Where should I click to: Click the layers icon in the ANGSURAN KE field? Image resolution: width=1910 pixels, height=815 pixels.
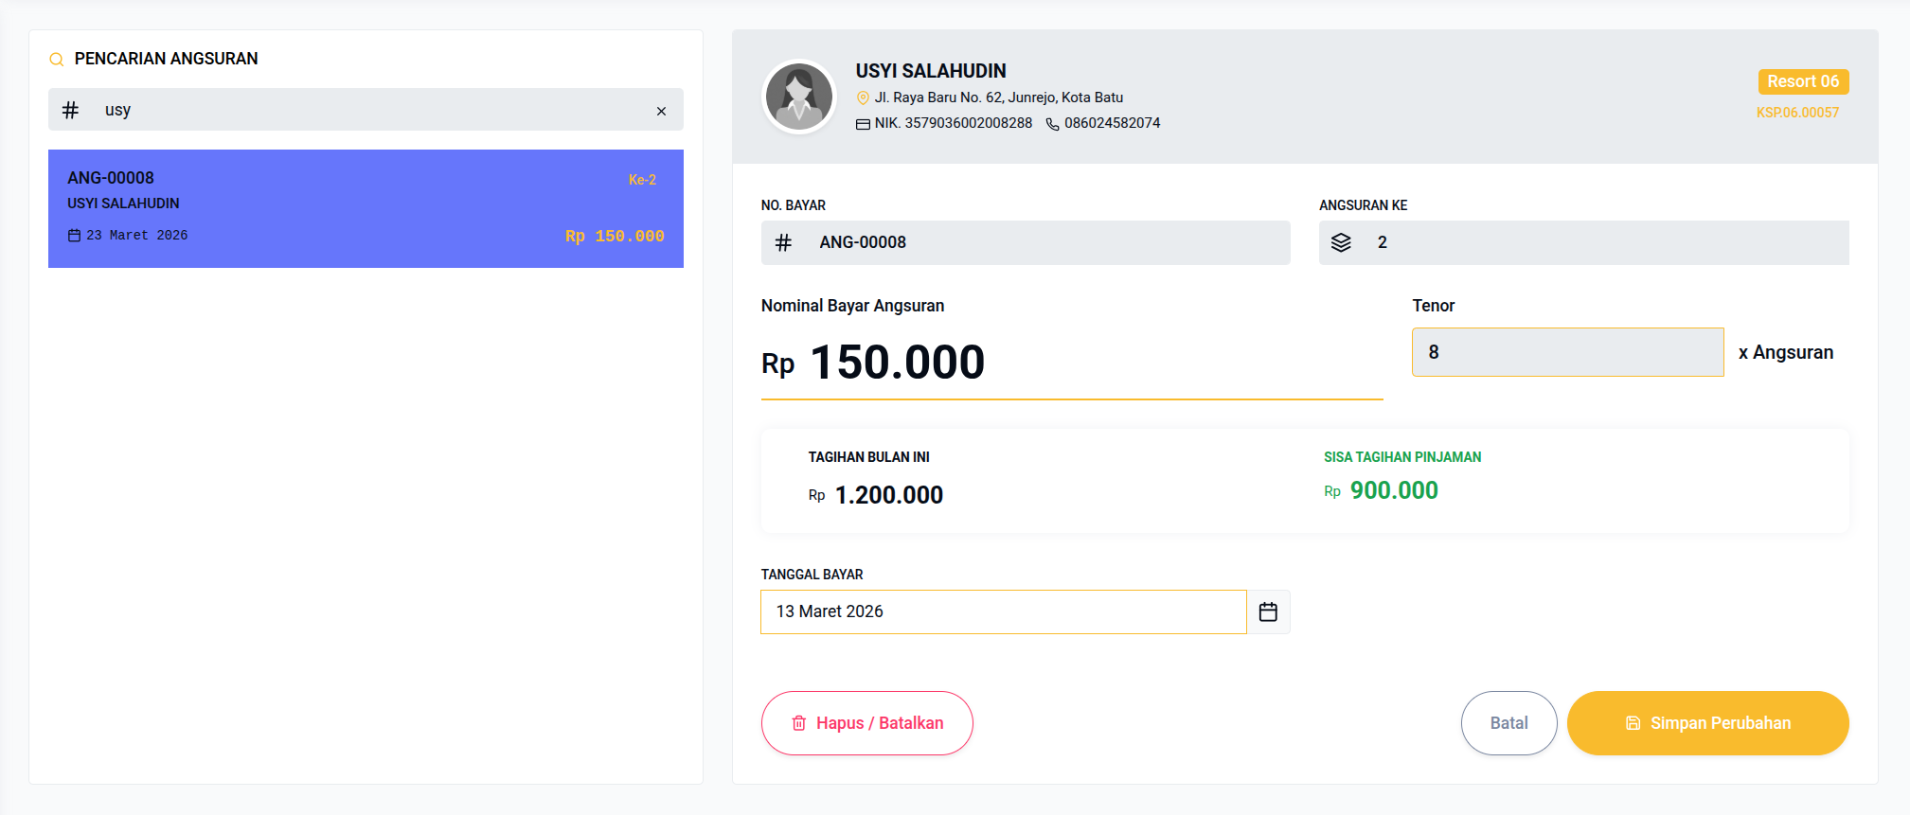1342,242
